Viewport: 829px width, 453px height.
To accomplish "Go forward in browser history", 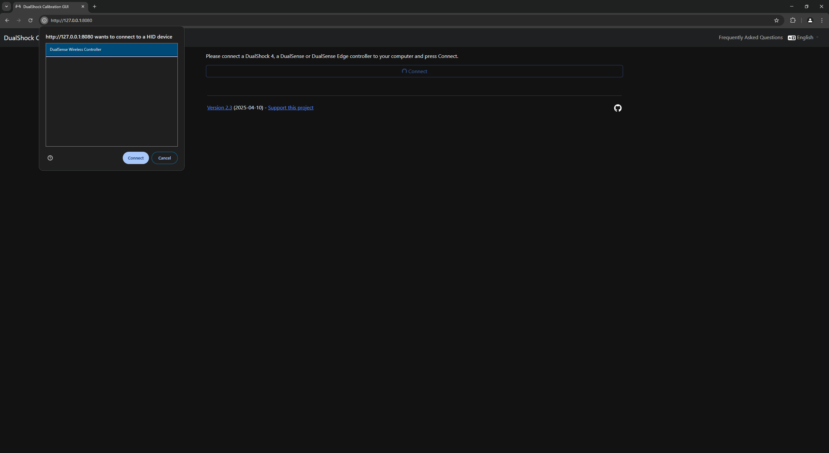I will coord(19,20).
